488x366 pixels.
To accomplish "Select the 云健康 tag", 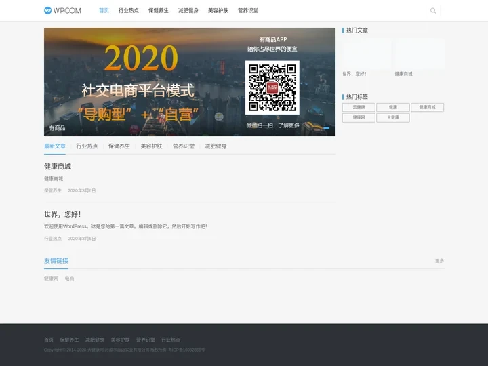I will click(x=359, y=107).
